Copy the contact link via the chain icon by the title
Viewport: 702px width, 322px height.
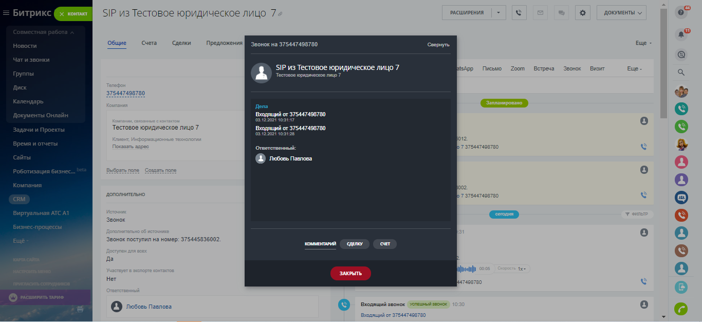280,14
